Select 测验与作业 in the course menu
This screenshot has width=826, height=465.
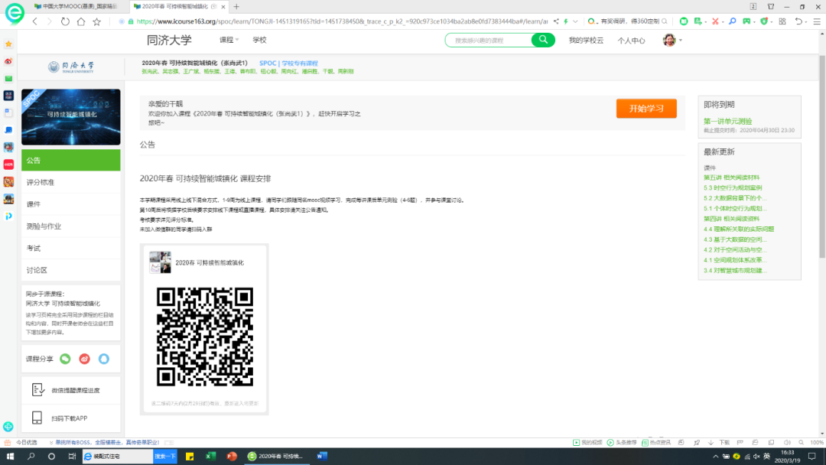(70, 226)
